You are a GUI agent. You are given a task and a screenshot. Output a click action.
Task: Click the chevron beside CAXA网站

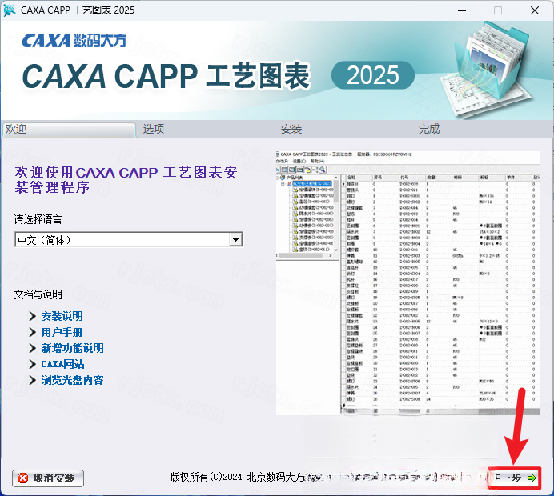click(x=33, y=364)
